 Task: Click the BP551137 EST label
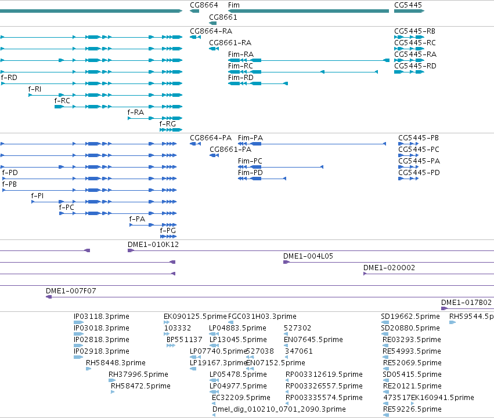[x=184, y=340]
